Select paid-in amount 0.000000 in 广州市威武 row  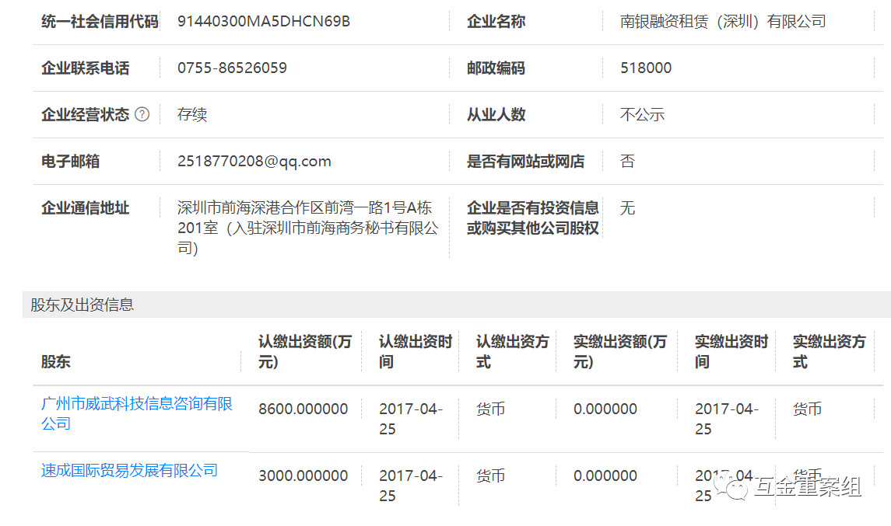tap(605, 409)
